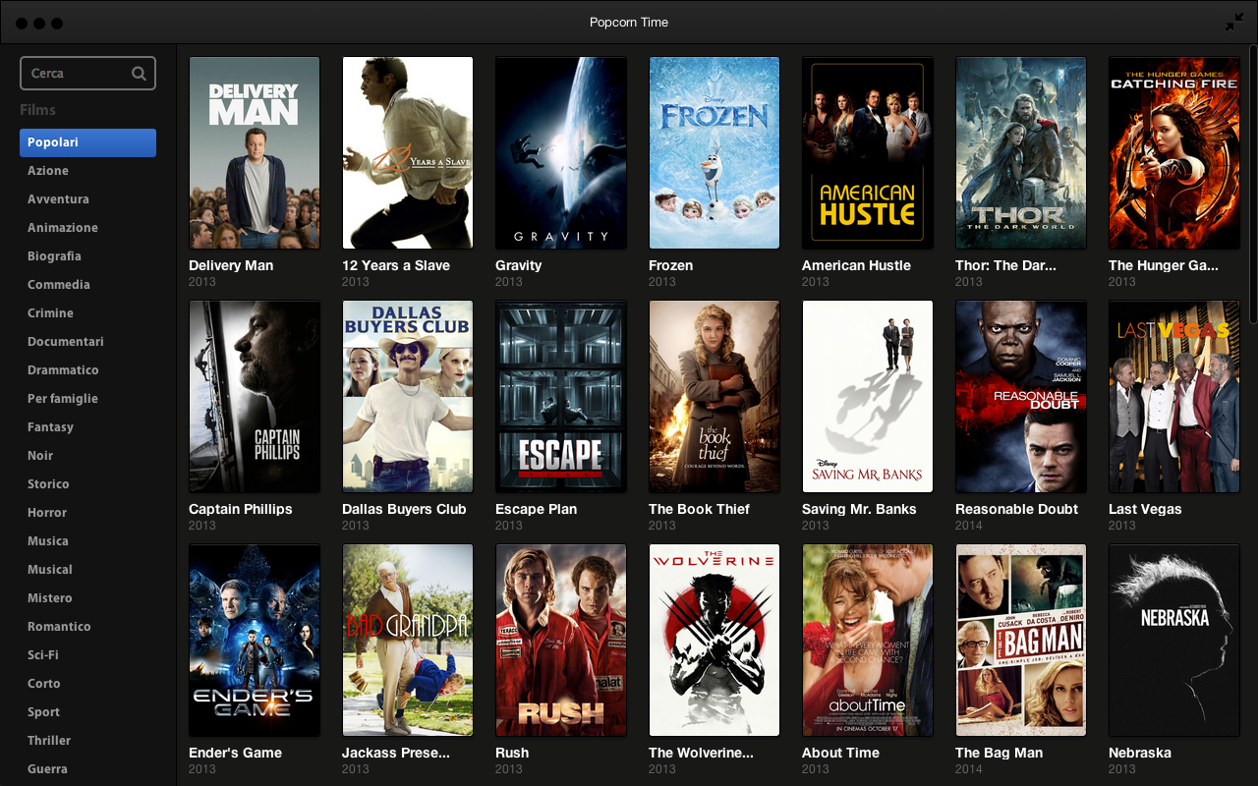The height and width of the screenshot is (786, 1258).
Task: Focus the Cerca search field
Action: [x=87, y=73]
